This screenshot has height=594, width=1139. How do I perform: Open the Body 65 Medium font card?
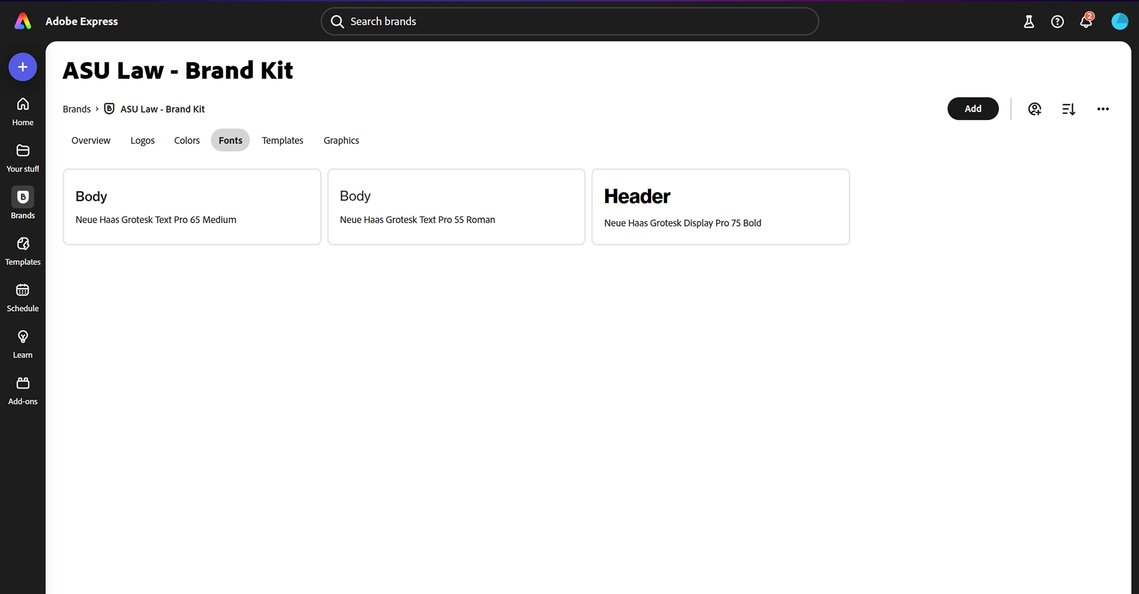(x=192, y=207)
